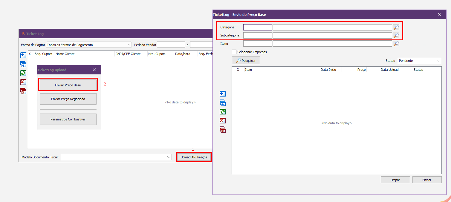Focus the Subcategoria description input field
This screenshot has height=202, width=451.
(x=332, y=36)
